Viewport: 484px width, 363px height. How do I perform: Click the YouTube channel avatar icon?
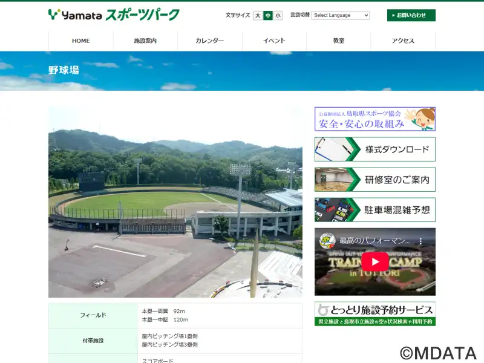click(327, 241)
